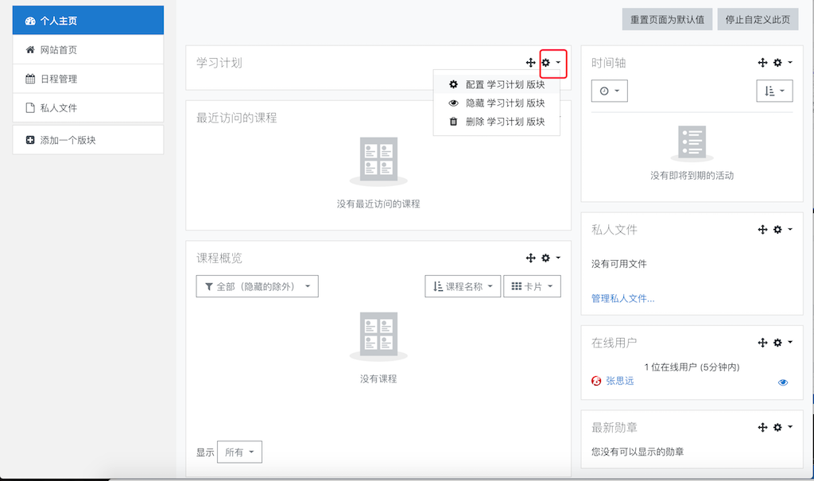Click the 学习计划 block title
Screen dimensions: 814x481
click(x=219, y=63)
